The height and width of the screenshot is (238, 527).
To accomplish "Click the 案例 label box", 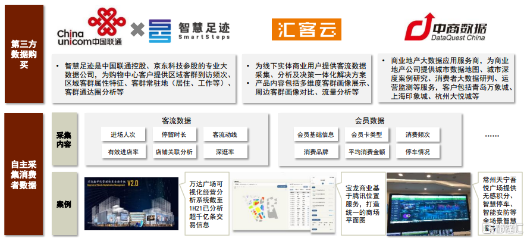I will point(64,203).
